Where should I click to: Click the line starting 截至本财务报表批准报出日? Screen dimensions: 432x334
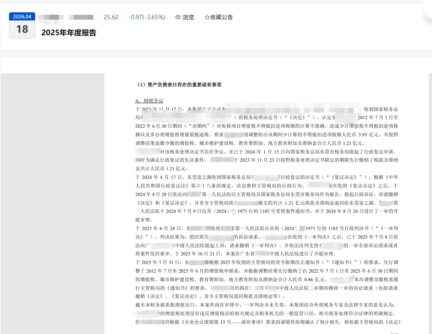point(266,305)
